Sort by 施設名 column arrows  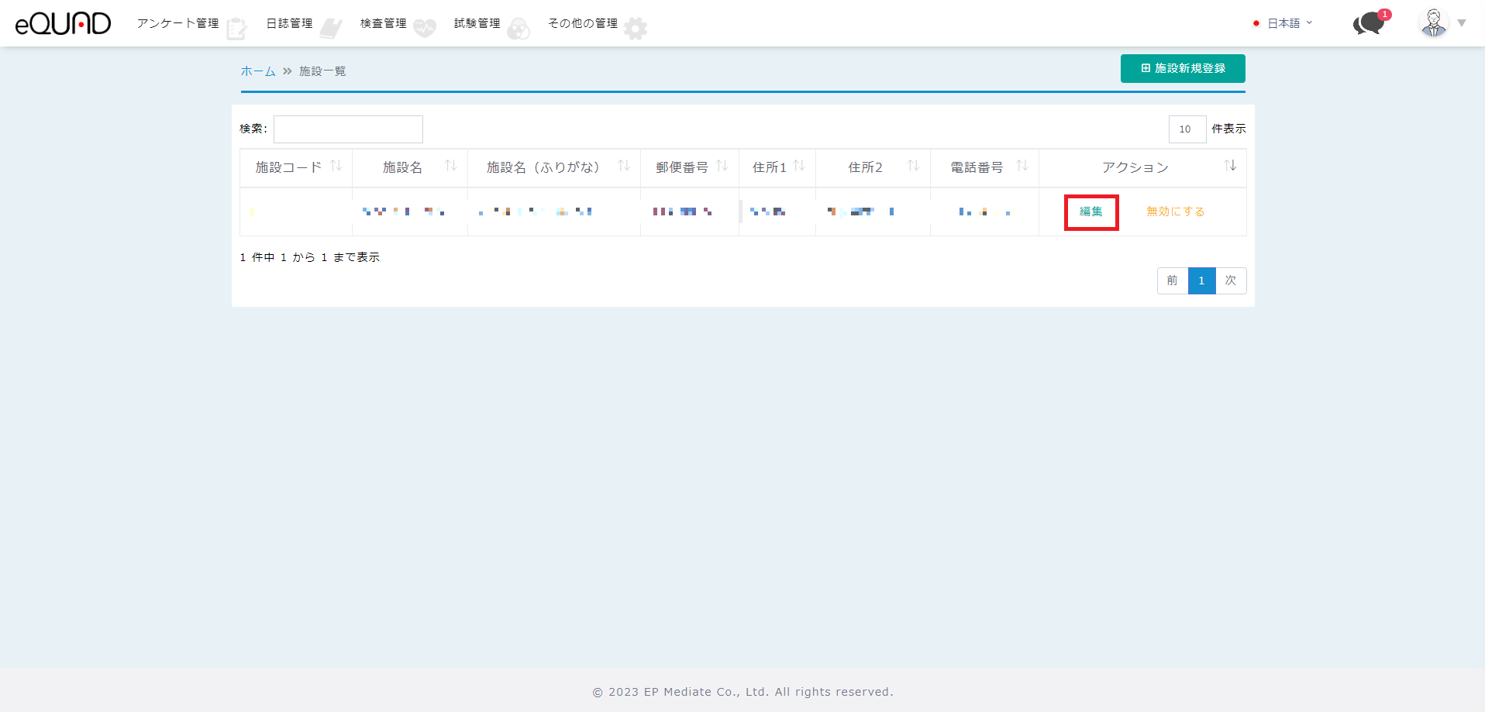point(450,166)
